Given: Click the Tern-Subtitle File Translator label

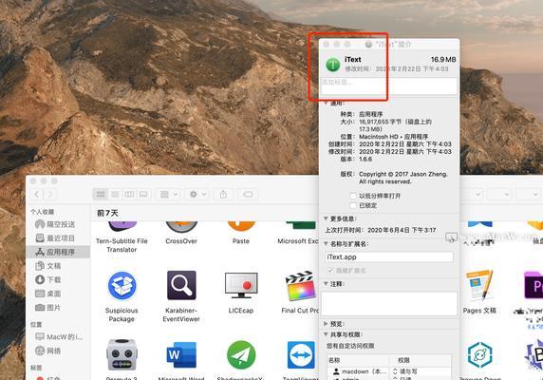Looking at the screenshot, I should click(x=122, y=245).
